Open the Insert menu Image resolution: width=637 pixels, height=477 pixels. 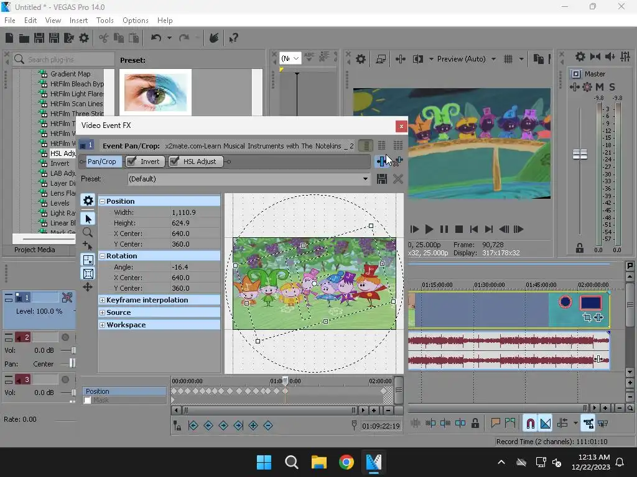pyautogui.click(x=78, y=20)
